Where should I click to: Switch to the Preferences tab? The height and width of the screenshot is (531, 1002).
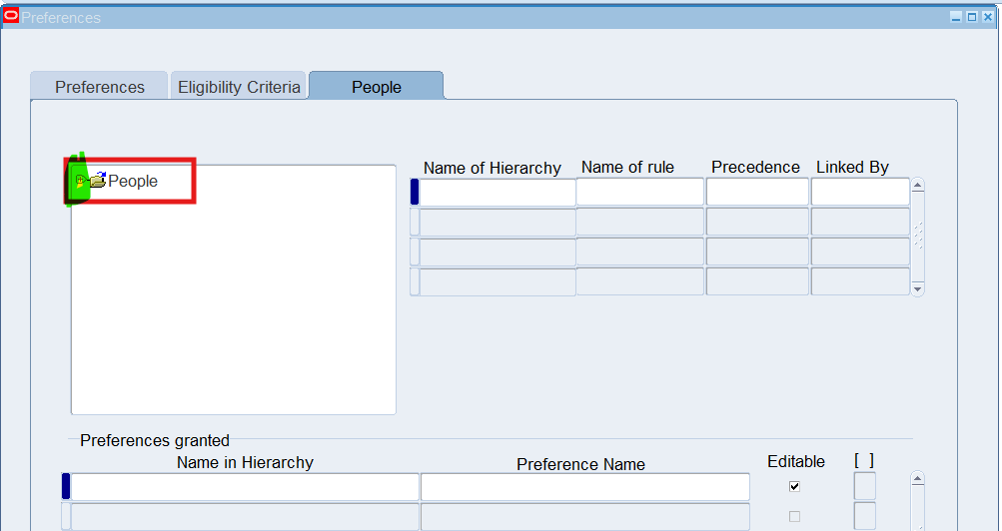tap(99, 87)
